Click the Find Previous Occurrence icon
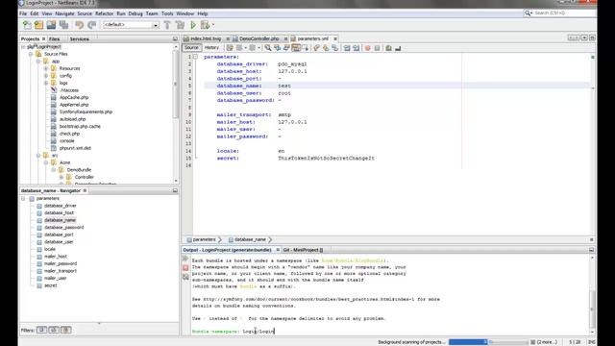 coord(278,48)
